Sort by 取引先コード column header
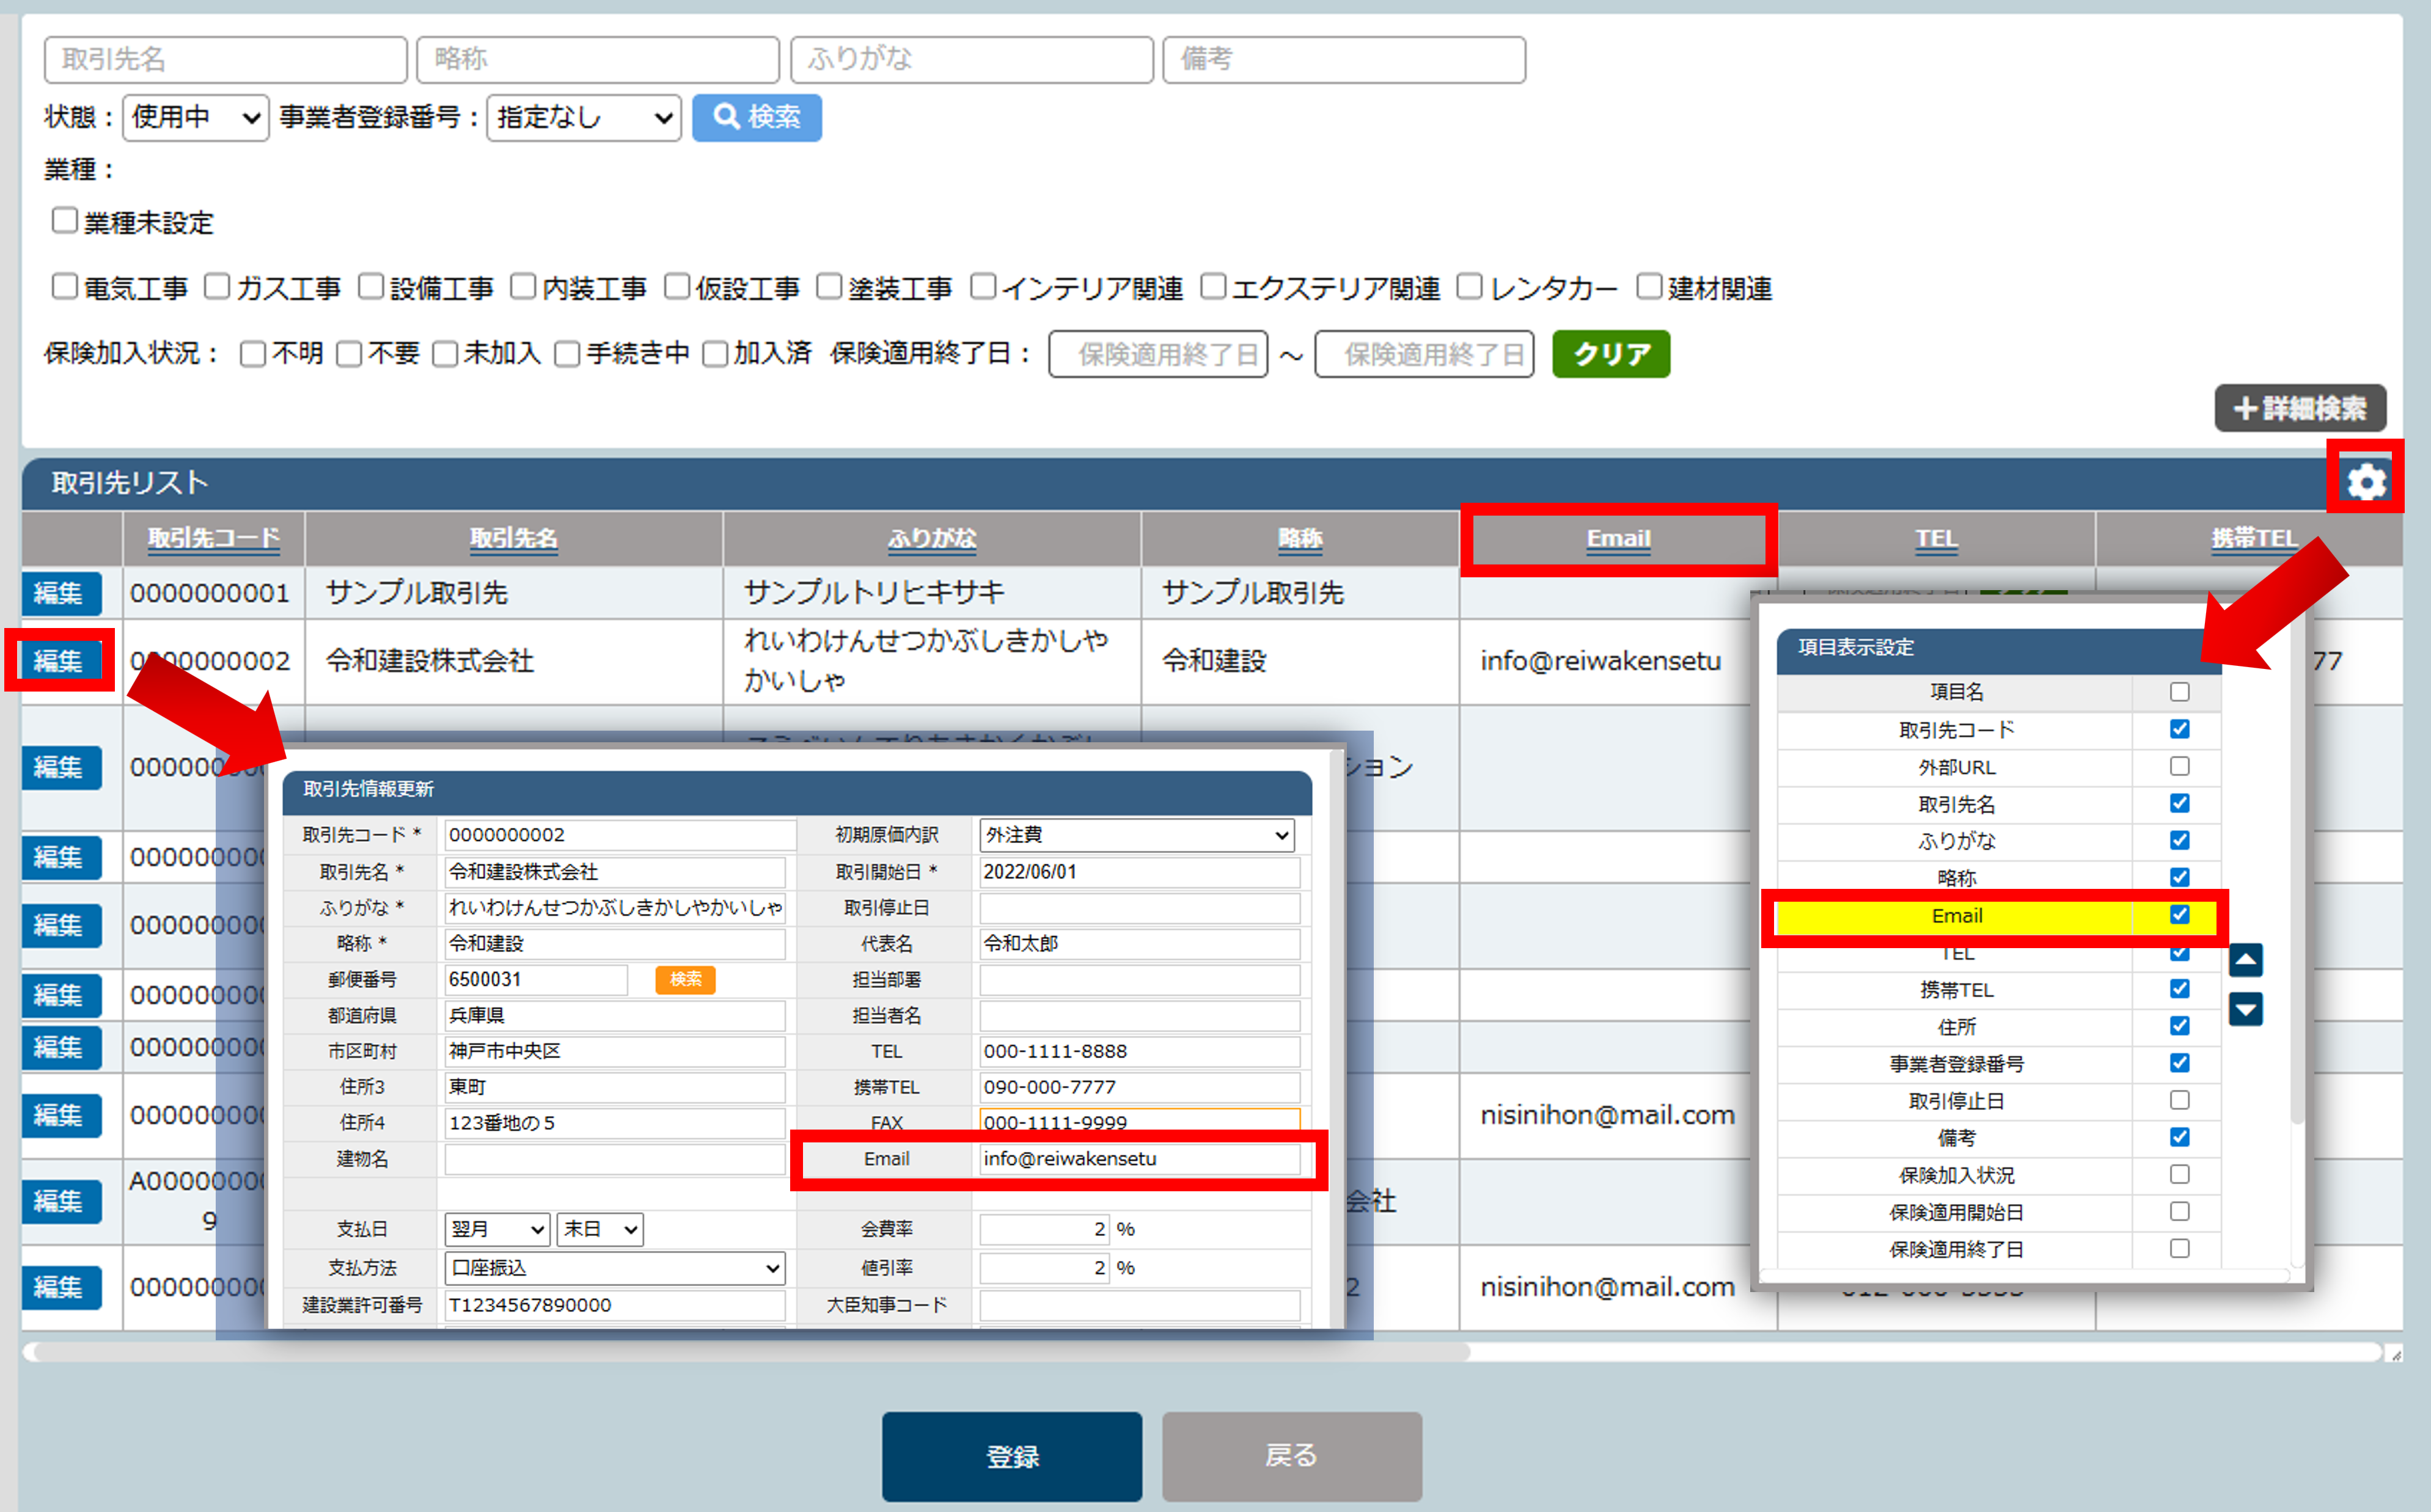 [213, 539]
